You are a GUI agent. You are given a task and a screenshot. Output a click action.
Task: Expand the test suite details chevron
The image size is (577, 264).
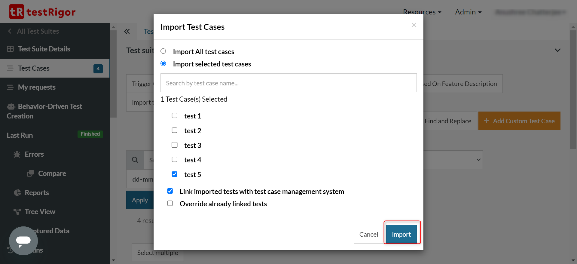click(x=557, y=50)
